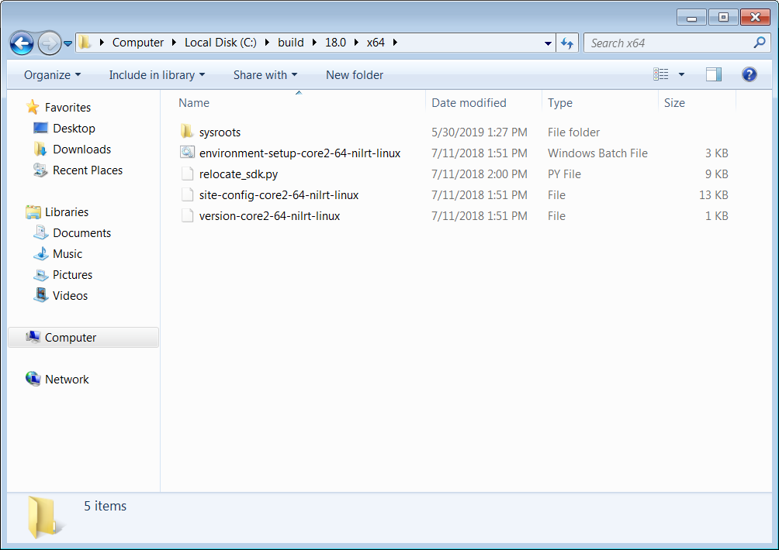
Task: Sort files by the Name column header
Action: 194,103
